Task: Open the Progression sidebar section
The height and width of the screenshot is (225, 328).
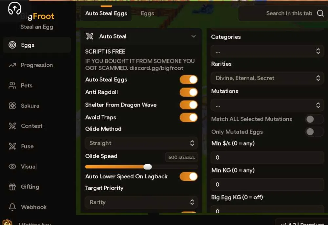Action: [37, 65]
